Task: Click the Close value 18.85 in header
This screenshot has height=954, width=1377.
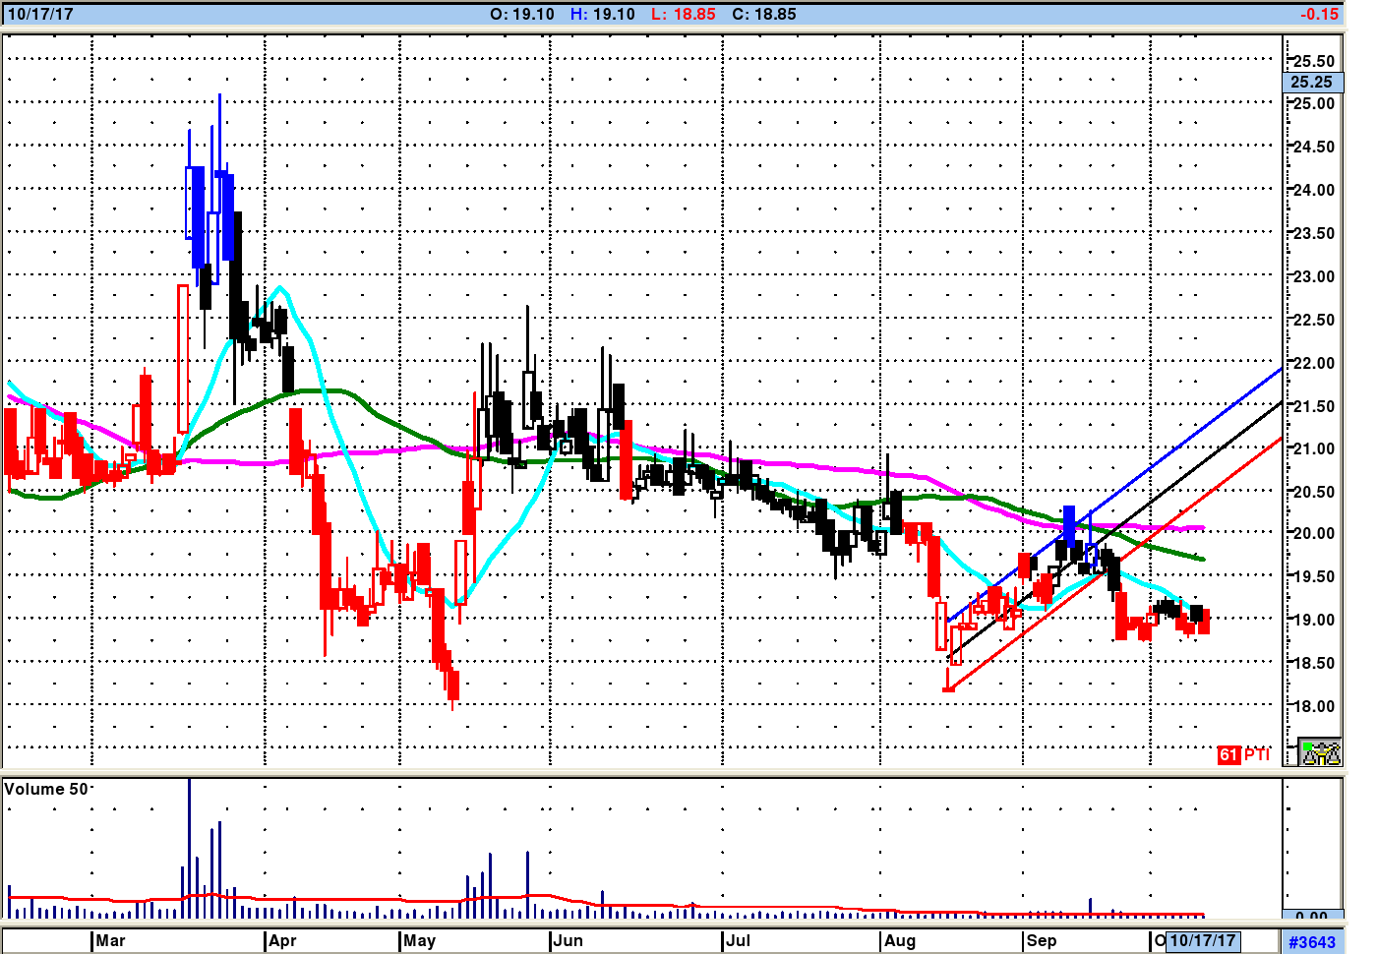Action: (763, 14)
